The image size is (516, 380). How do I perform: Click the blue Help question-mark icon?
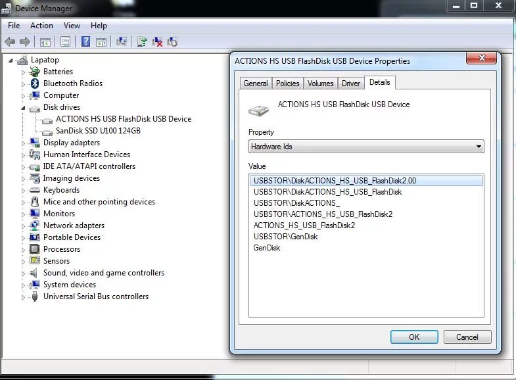coord(85,42)
